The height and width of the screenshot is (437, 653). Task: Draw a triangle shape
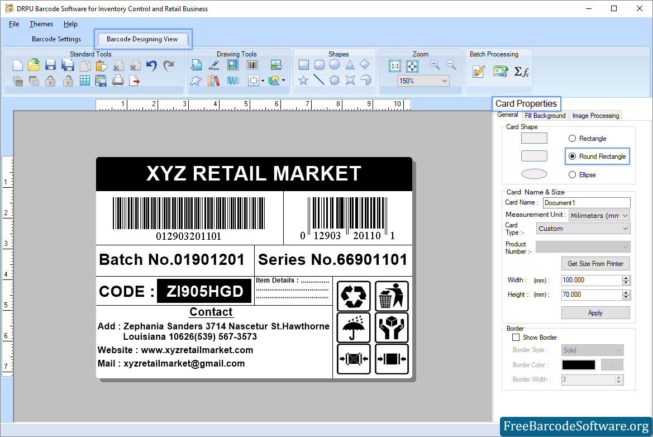click(350, 65)
